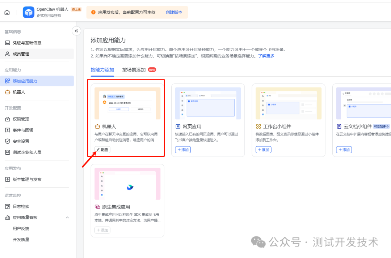Click the +添加 button under 网页应用

coord(183,149)
